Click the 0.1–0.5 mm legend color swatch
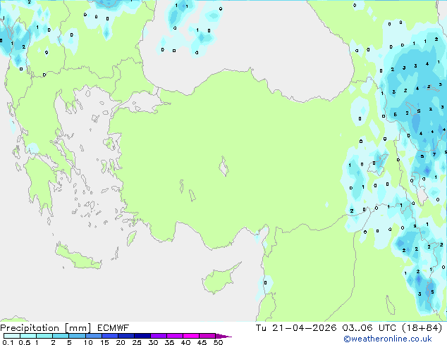Image resolution: width=447 pixels, height=345 pixels. coord(12,336)
